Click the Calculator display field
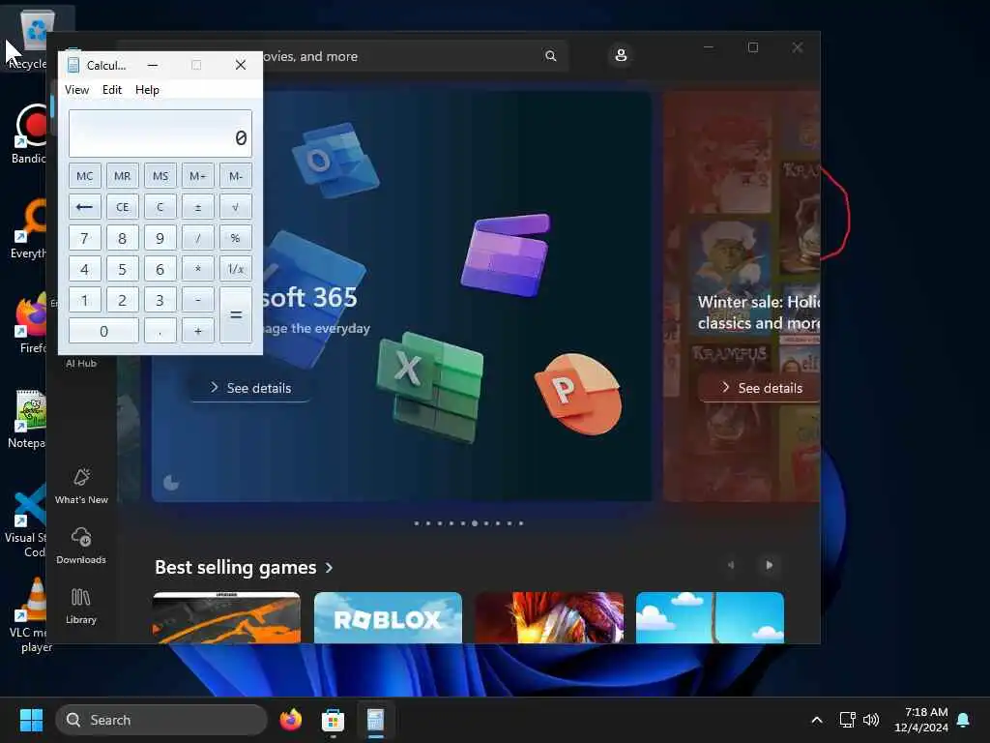Image resolution: width=990 pixels, height=743 pixels. point(160,134)
